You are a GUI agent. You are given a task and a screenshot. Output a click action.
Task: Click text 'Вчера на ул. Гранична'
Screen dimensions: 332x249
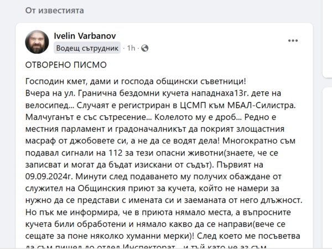tap(71, 93)
